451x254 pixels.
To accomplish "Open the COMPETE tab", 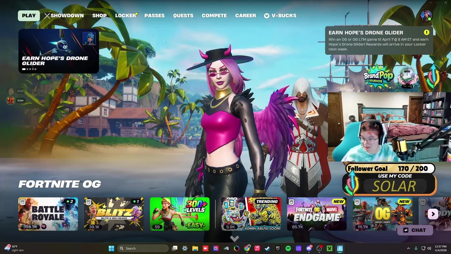I will (x=214, y=16).
